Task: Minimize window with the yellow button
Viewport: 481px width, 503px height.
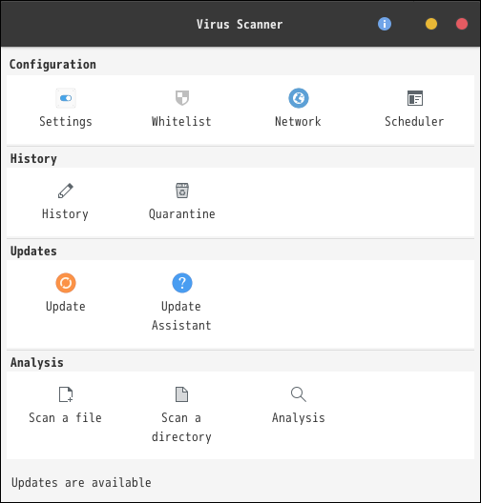Action: click(x=431, y=24)
